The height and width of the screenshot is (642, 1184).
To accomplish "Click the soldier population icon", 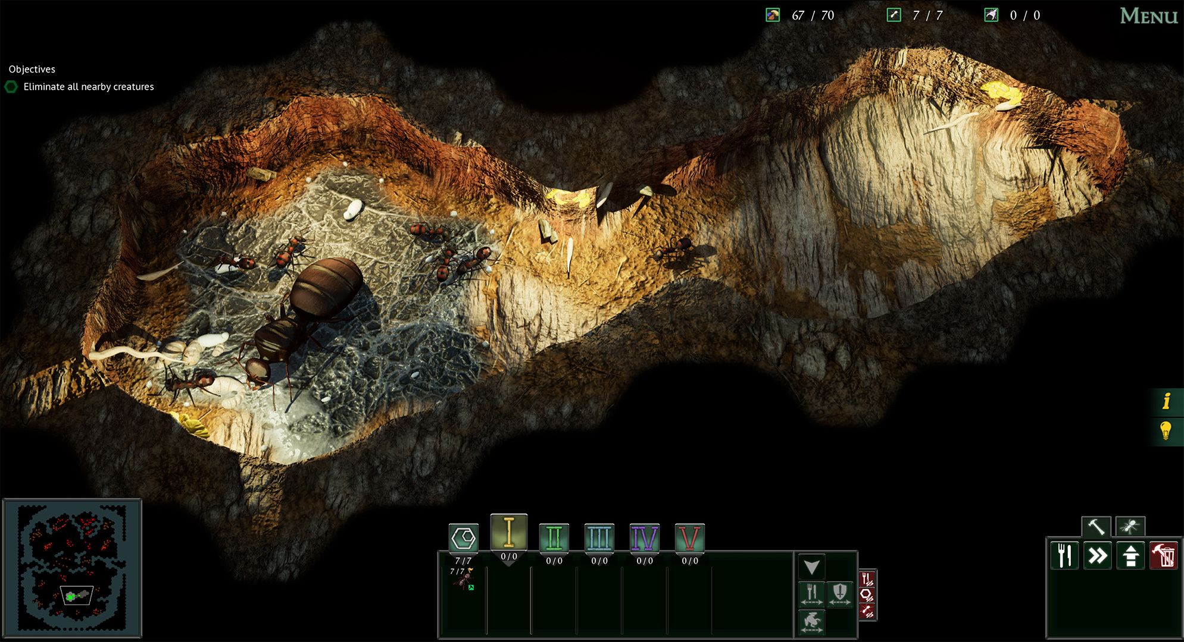I will (991, 15).
